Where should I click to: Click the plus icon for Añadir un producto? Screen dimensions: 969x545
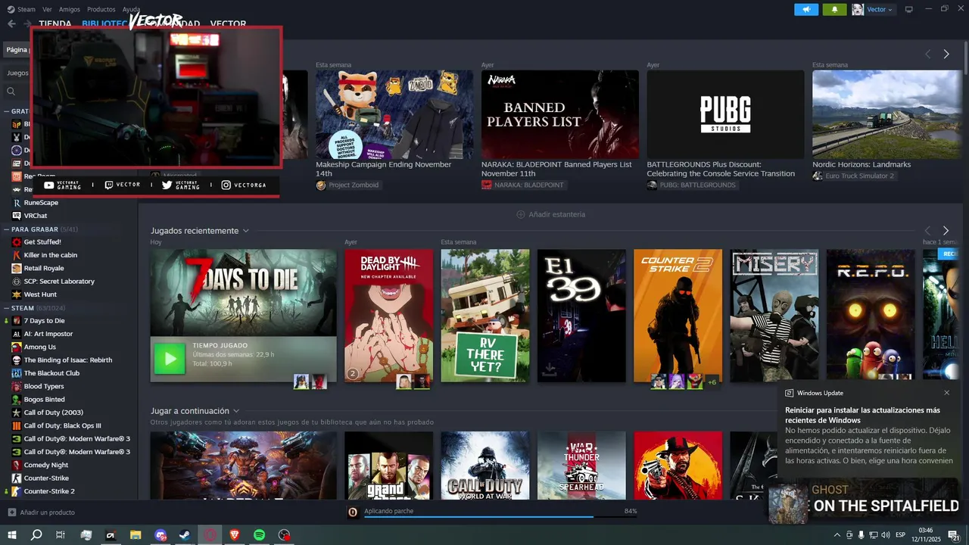point(11,512)
